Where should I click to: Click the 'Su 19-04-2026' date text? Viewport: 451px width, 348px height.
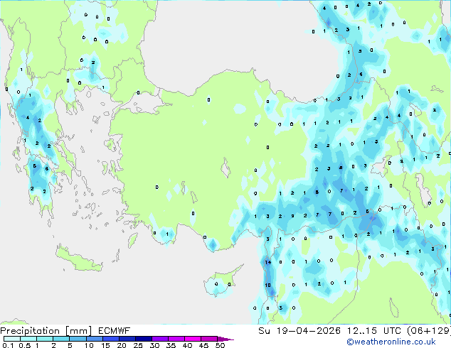coord(299,331)
